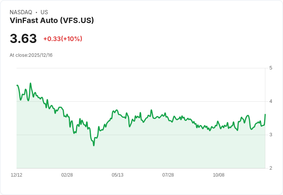Select the US market label
The image size is (283, 195).
44,12
